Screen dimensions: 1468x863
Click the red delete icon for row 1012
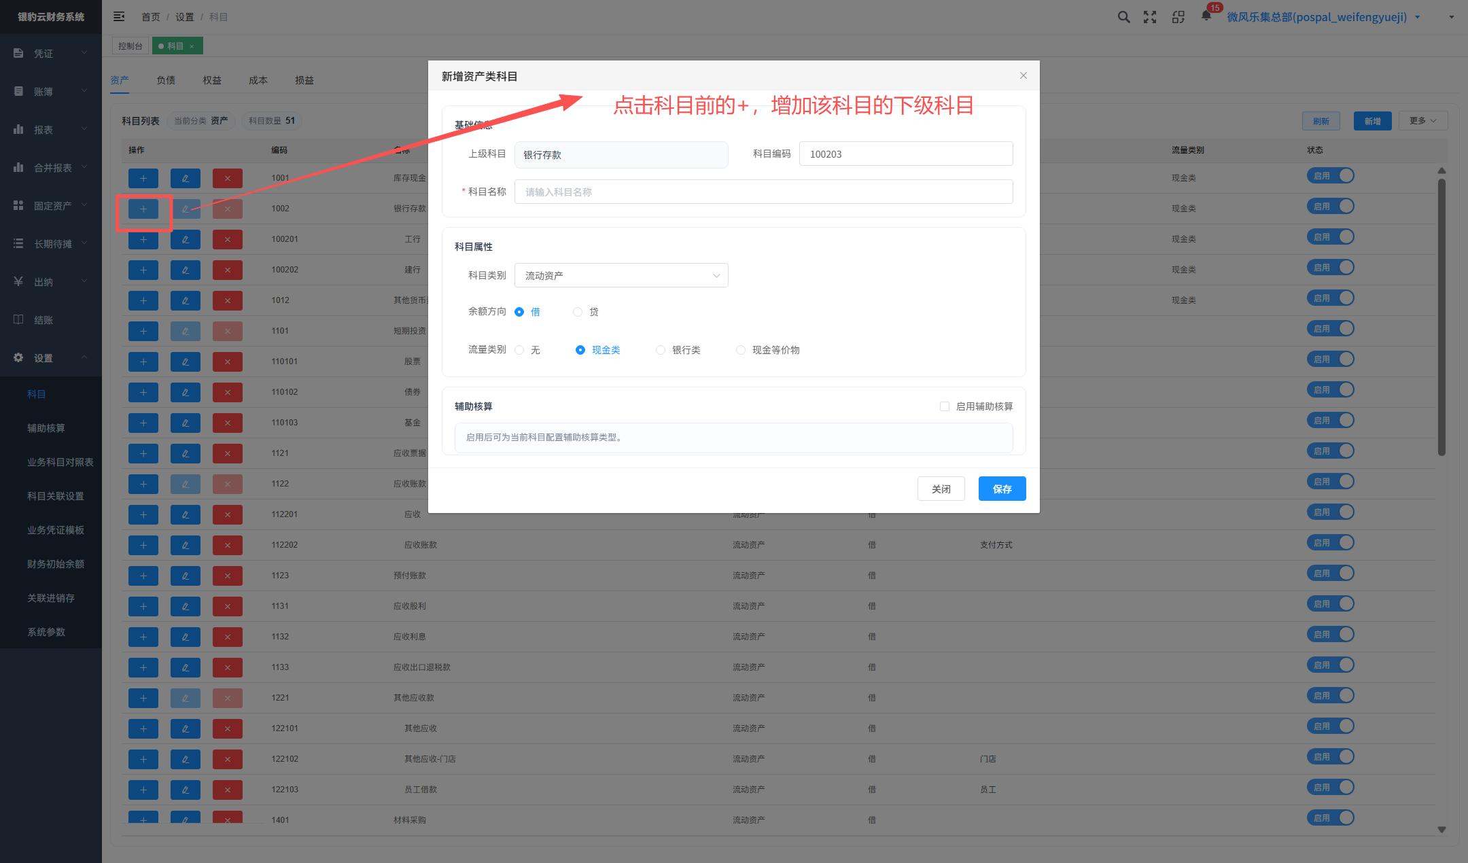228,300
